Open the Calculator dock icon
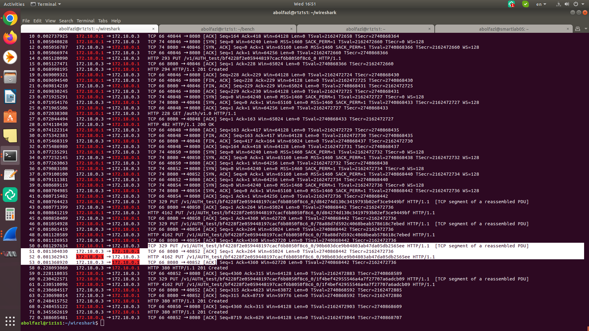Viewport: 589px width, 331px height. coord(10,214)
